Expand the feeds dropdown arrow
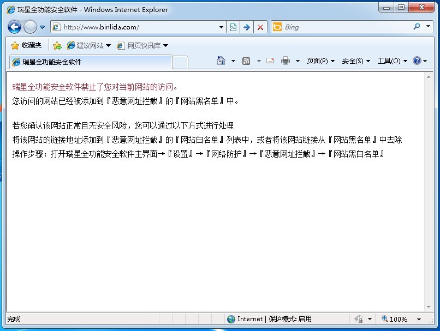Screen dimensions: 440x331 point(259,61)
